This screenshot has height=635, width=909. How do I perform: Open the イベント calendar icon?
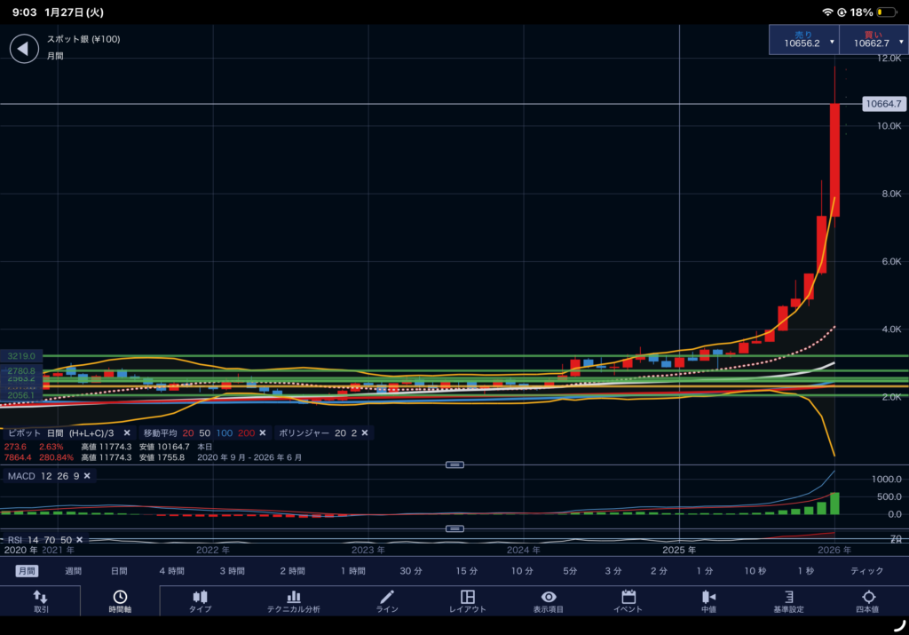pyautogui.click(x=628, y=601)
